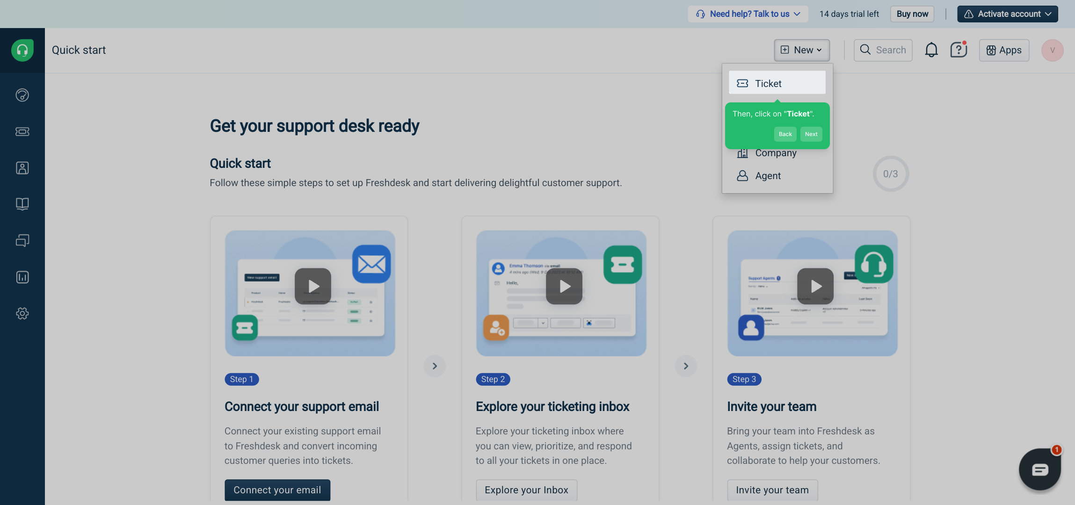This screenshot has width=1075, height=505.
Task: Open the notifications bell icon
Action: tap(931, 50)
